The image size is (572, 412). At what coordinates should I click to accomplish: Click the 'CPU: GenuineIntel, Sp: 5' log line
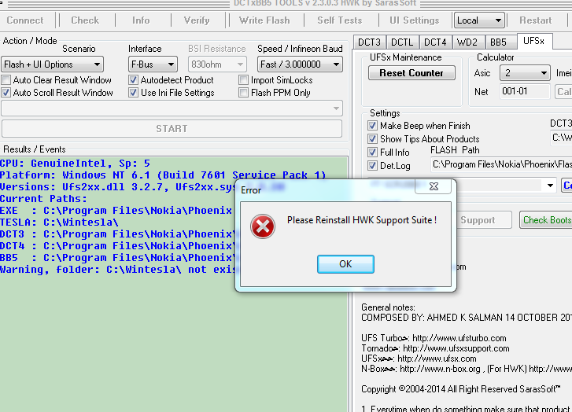75,164
